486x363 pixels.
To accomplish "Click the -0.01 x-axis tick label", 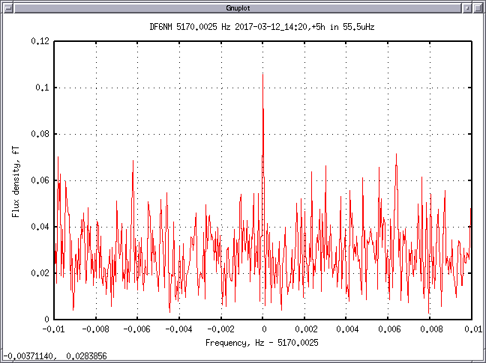I will [x=52, y=329].
